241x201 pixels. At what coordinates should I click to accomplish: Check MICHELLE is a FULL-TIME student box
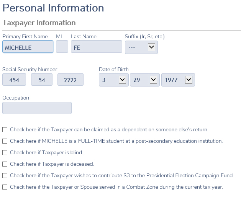(5, 141)
